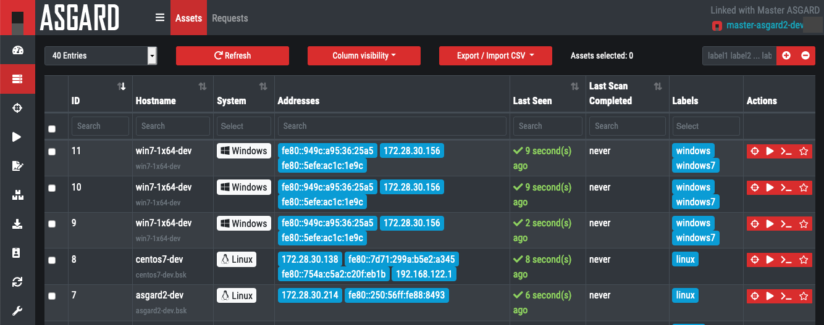Check the box for asset asgard2-dev
The width and height of the screenshot is (824, 325).
(52, 297)
